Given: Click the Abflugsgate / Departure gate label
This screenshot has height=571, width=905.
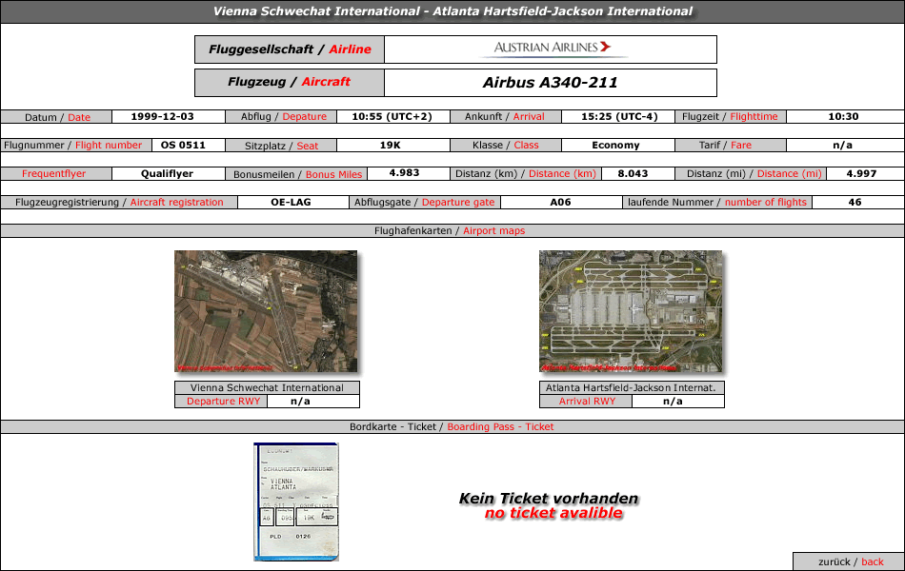Looking at the screenshot, I should [425, 203].
